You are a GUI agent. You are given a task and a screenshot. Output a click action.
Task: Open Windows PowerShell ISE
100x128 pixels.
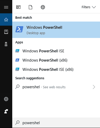pyautogui.click(x=56, y=51)
